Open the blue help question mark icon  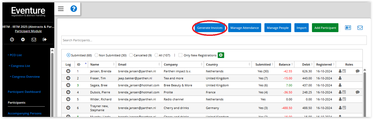(x=74, y=9)
